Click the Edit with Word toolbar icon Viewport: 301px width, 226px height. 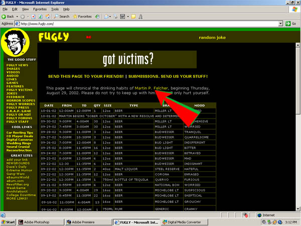click(x=122, y=17)
